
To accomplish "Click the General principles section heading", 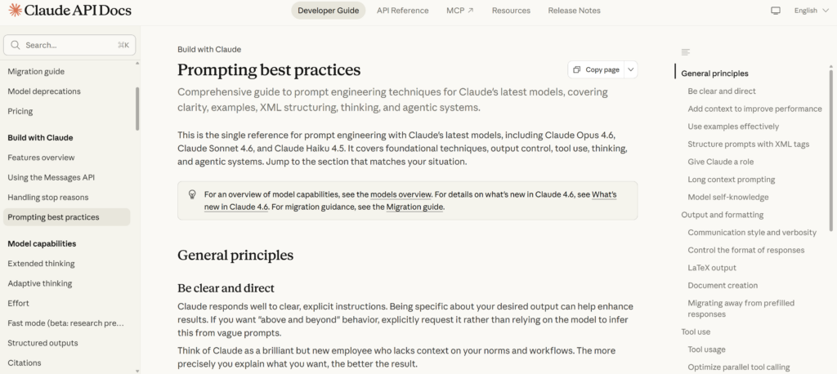I will 235,256.
